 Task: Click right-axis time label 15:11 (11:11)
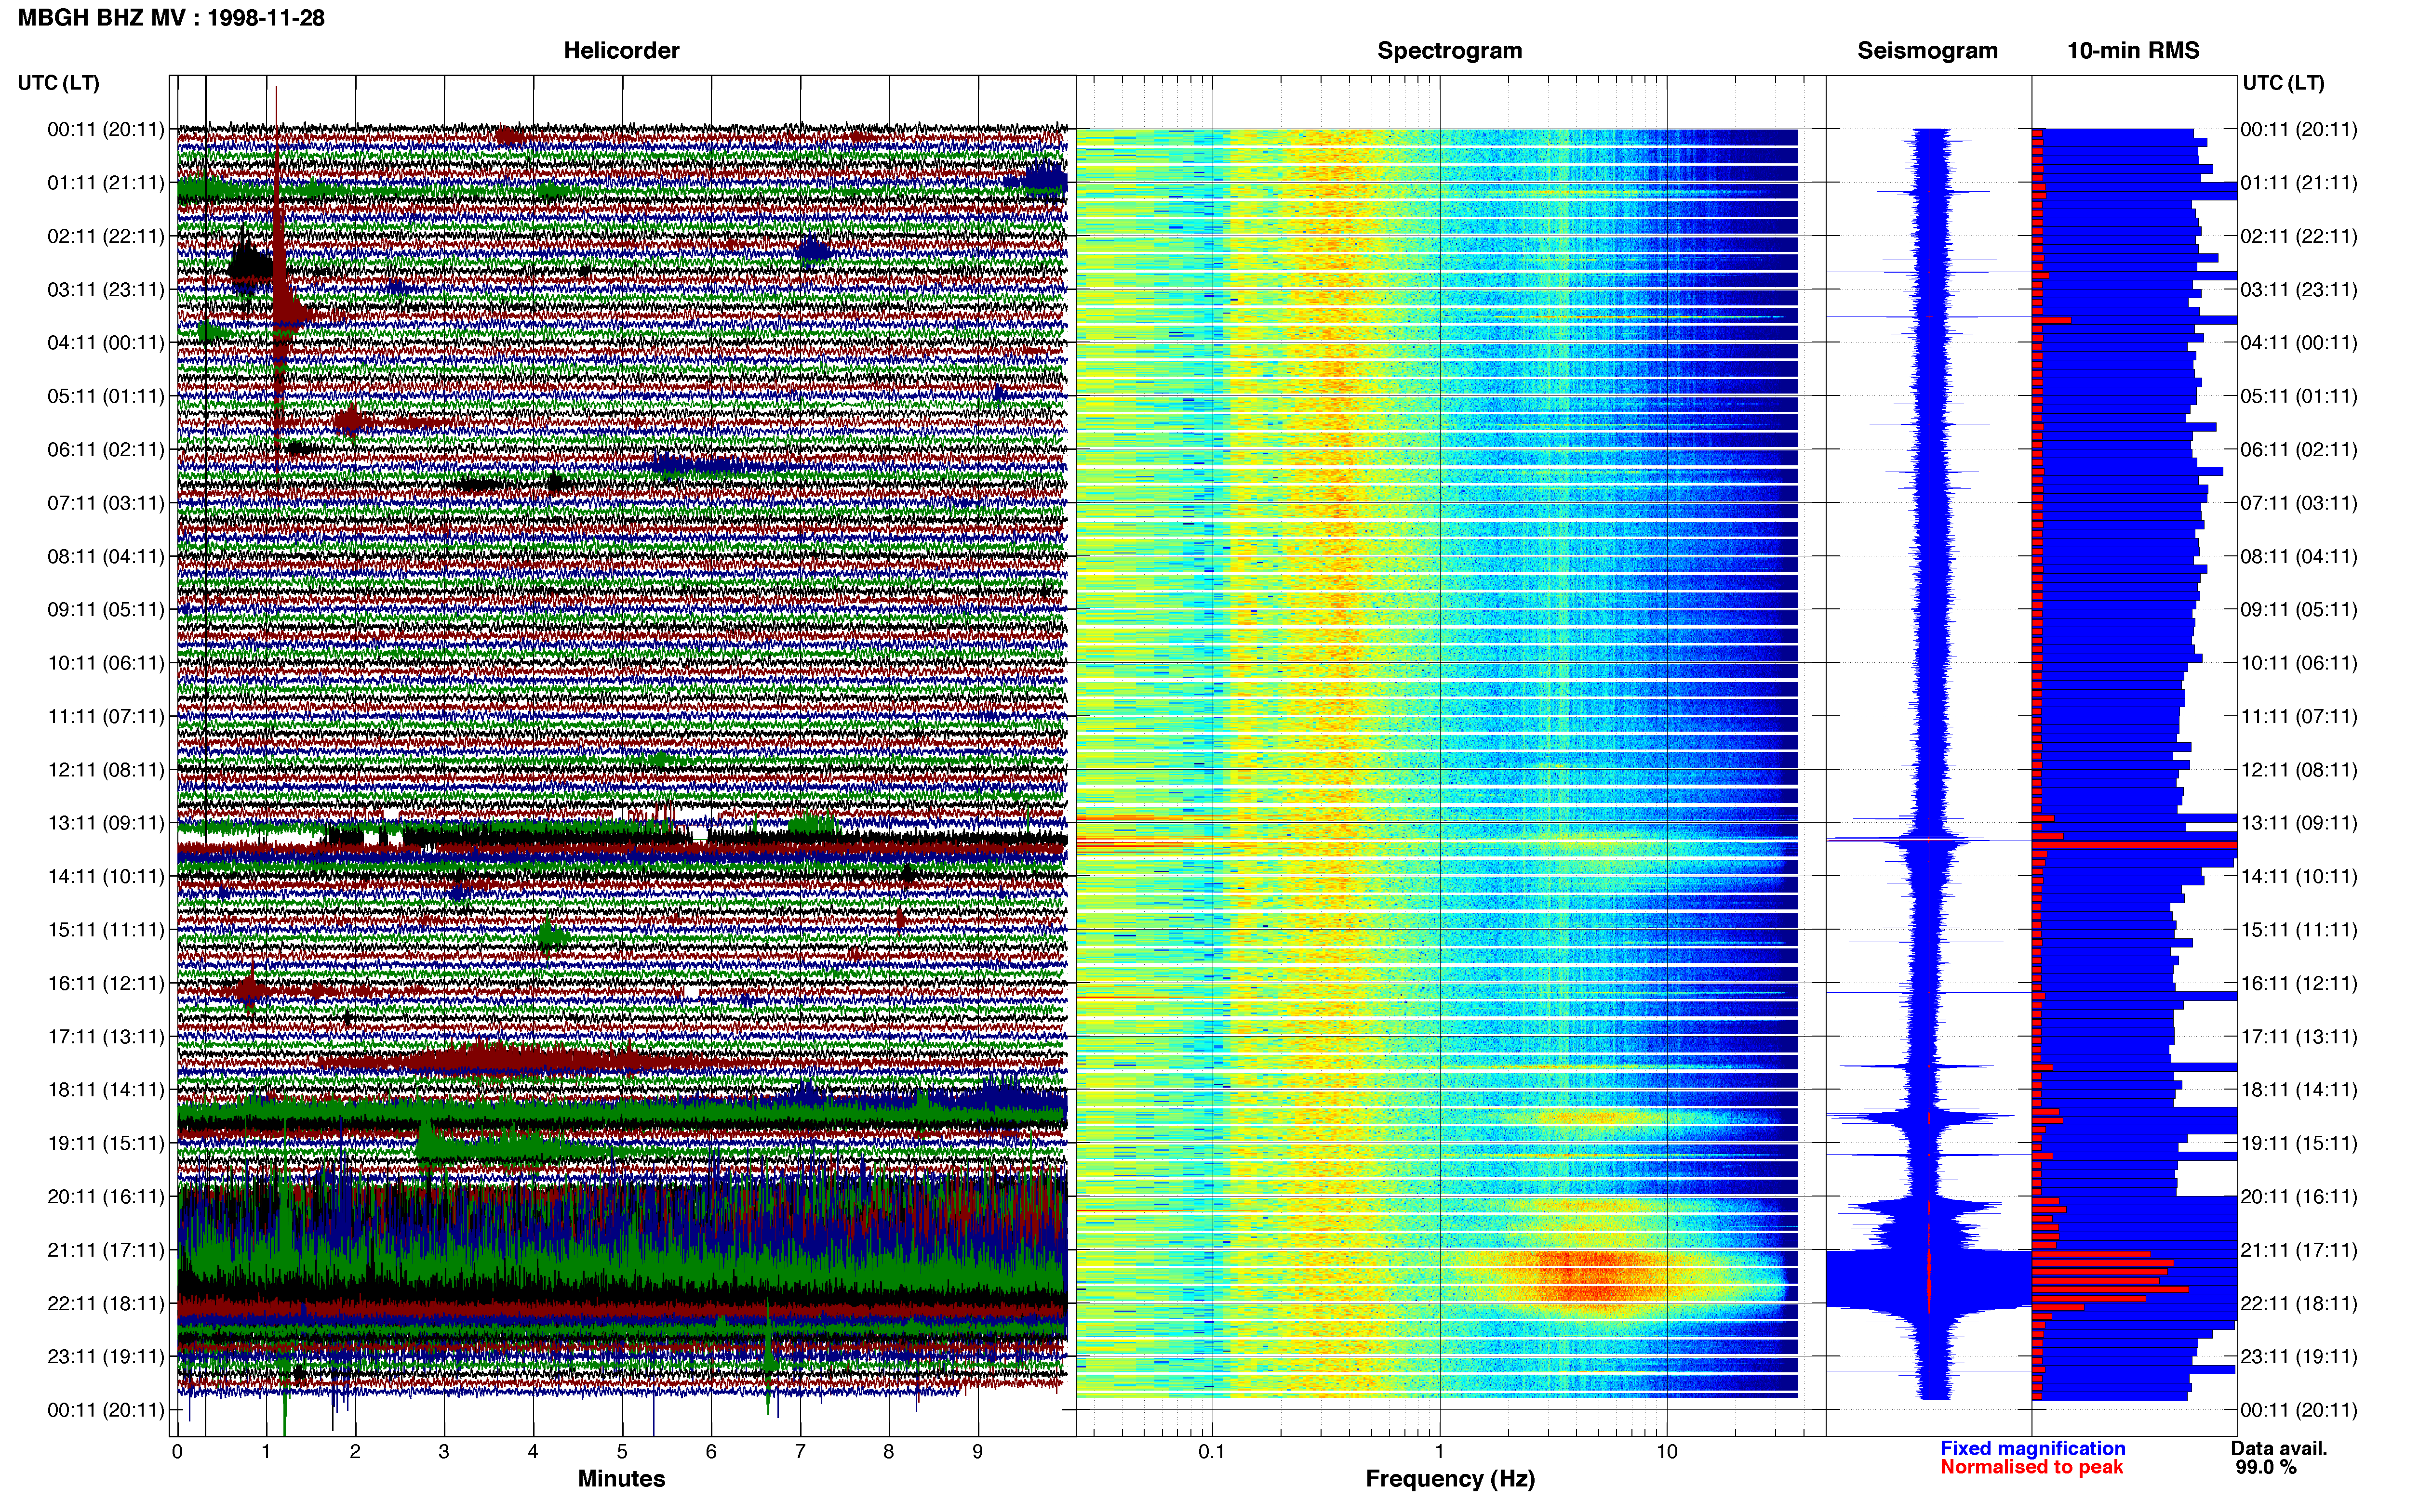[2299, 930]
